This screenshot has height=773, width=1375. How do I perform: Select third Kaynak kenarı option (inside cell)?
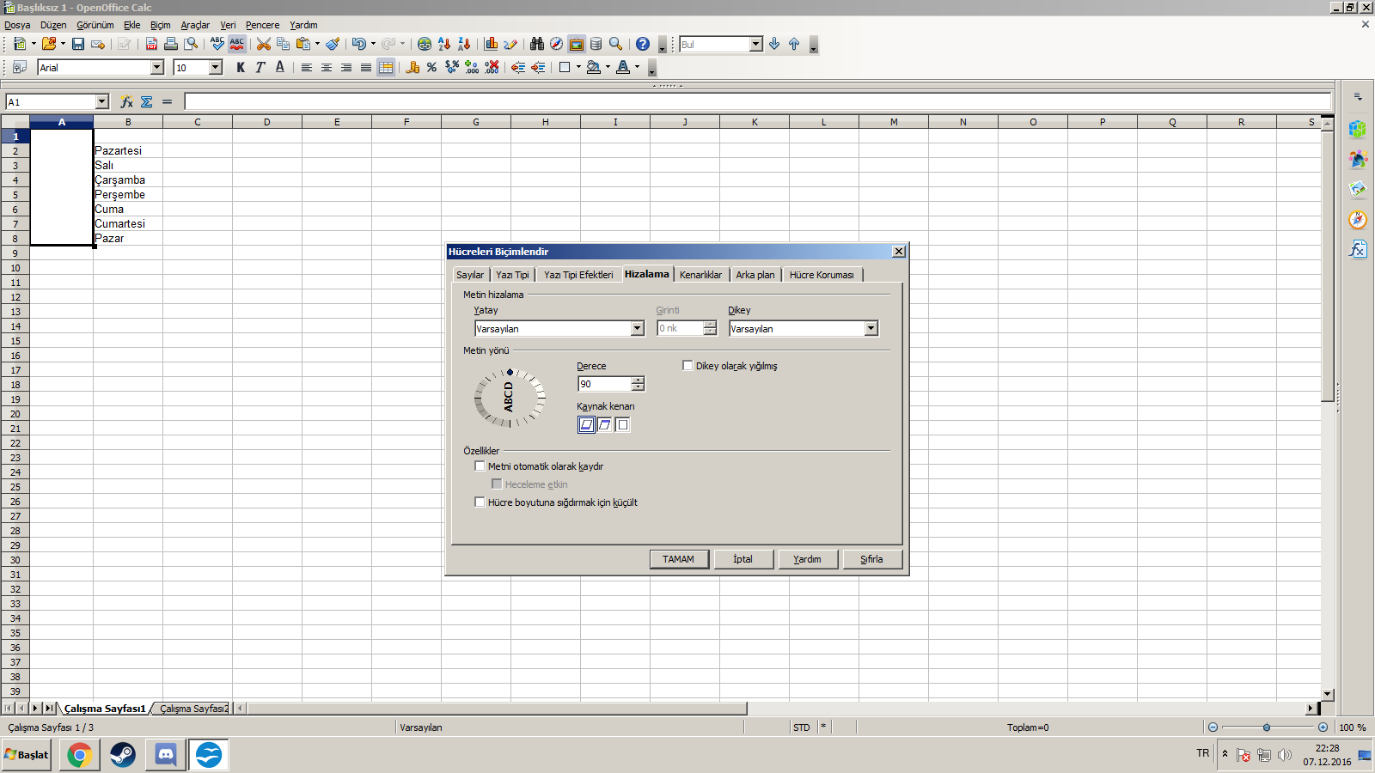coord(622,424)
